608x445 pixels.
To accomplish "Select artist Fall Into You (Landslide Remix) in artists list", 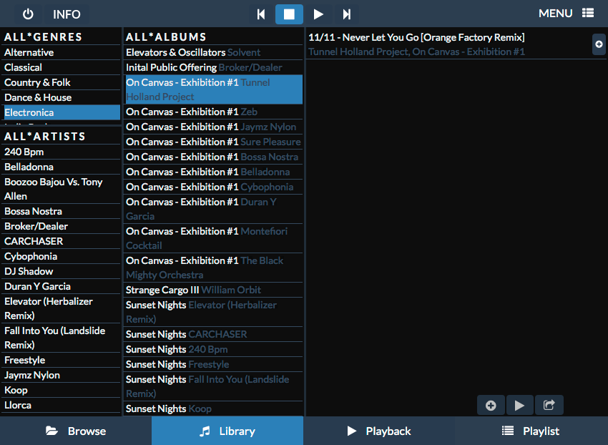I will pyautogui.click(x=62, y=338).
